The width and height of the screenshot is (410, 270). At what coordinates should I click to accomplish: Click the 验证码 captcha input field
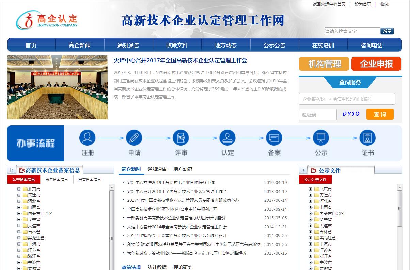pyautogui.click(x=317, y=115)
